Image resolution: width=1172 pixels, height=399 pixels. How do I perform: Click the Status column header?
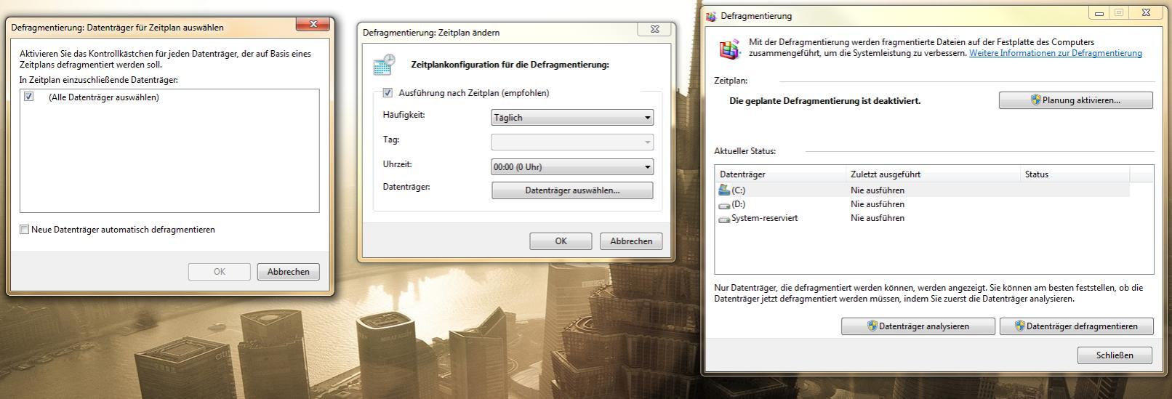pos(1075,174)
